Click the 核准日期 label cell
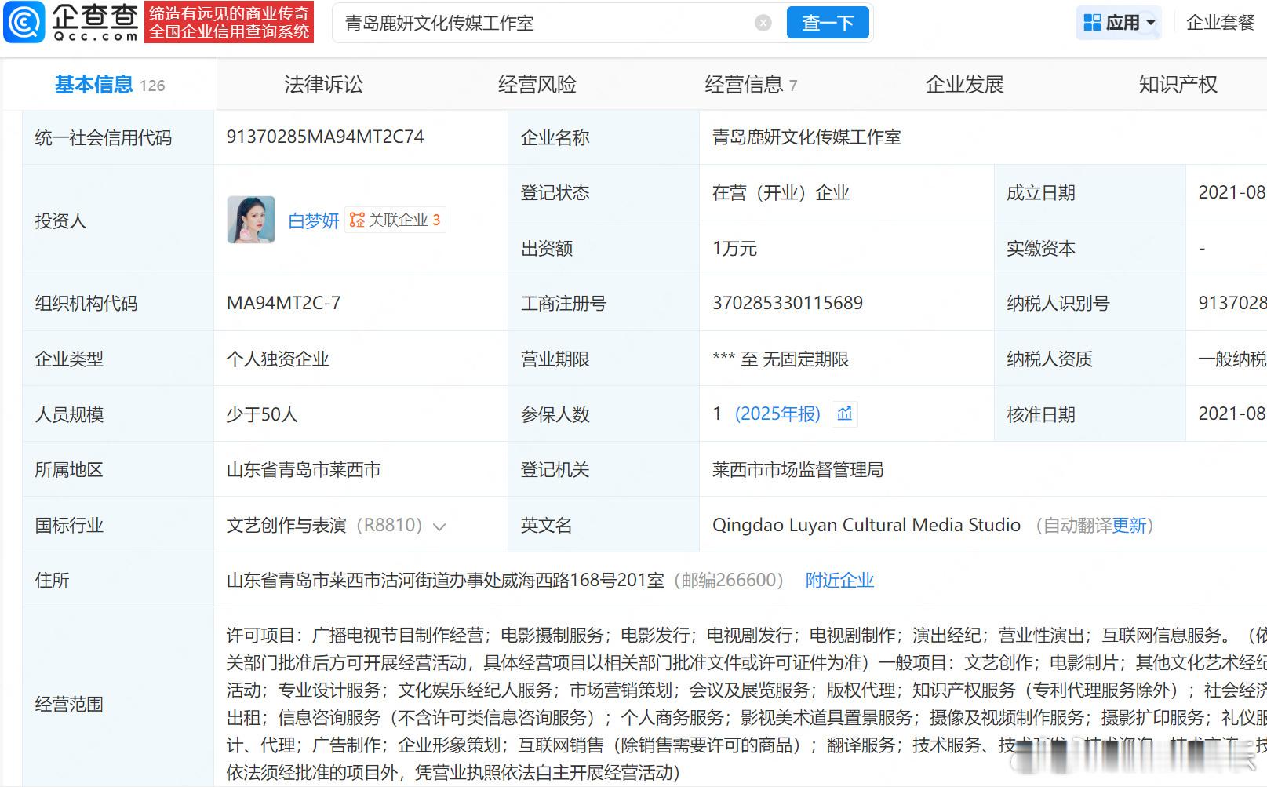Viewport: 1267px width, 787px height. click(1090, 414)
